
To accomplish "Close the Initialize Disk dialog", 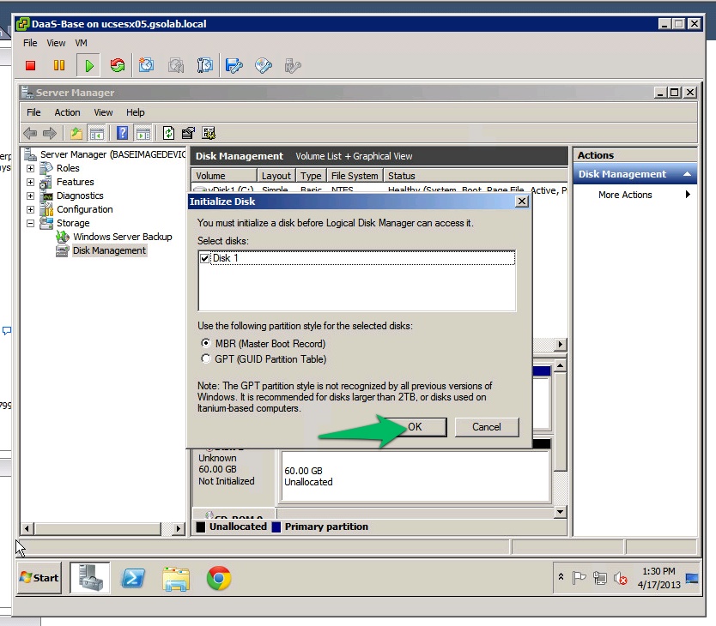I will click(x=521, y=202).
